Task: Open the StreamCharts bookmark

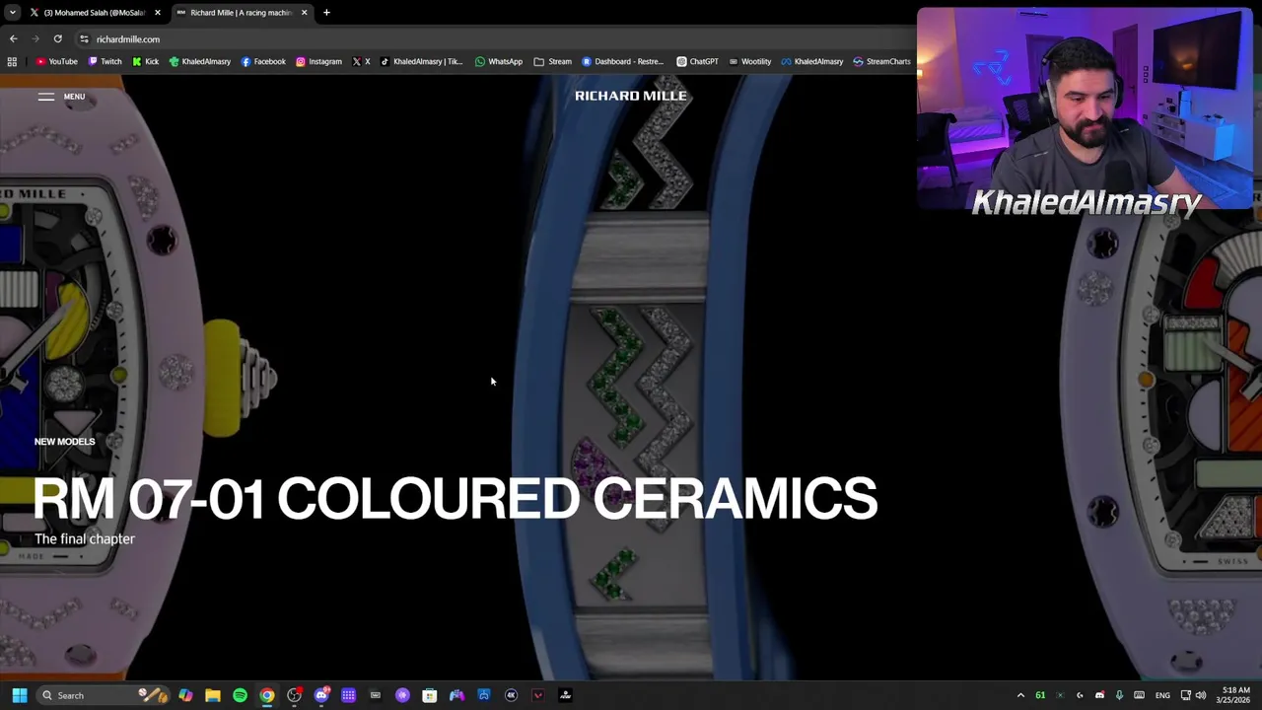Action: [881, 61]
